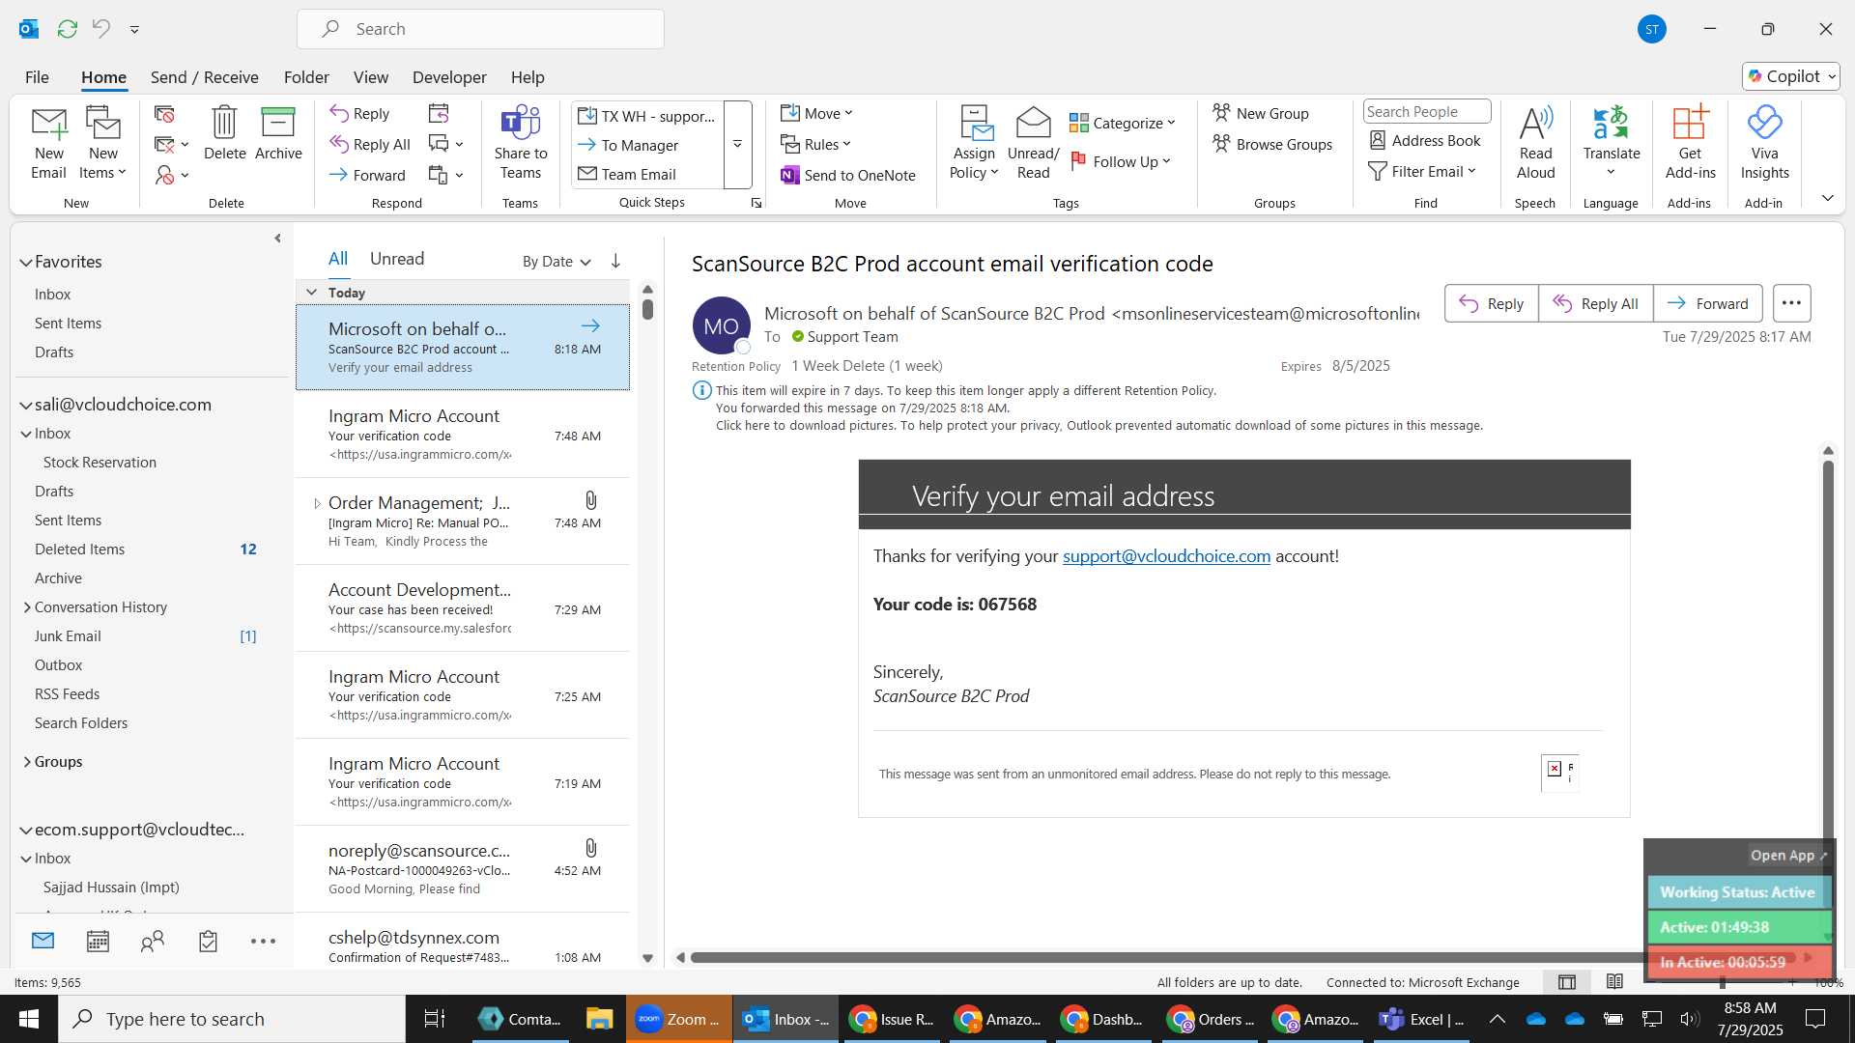The height and width of the screenshot is (1043, 1855).
Task: Expand the Quick Steps gallery
Action: click(x=737, y=144)
